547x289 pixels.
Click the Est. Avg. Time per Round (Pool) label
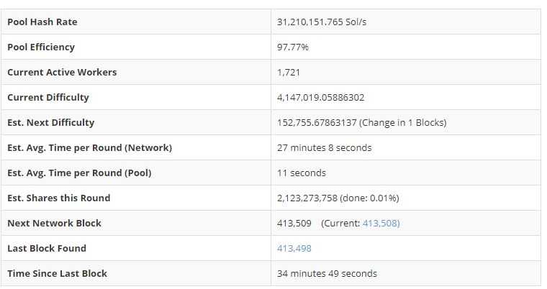coord(79,173)
